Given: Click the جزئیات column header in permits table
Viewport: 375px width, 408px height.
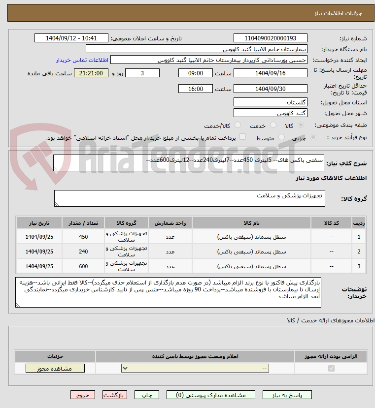Looking at the screenshot, I should click(x=55, y=356).
